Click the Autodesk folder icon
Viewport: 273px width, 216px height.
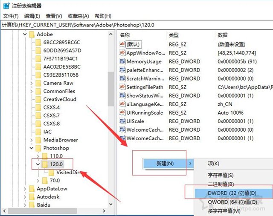tap(32, 197)
